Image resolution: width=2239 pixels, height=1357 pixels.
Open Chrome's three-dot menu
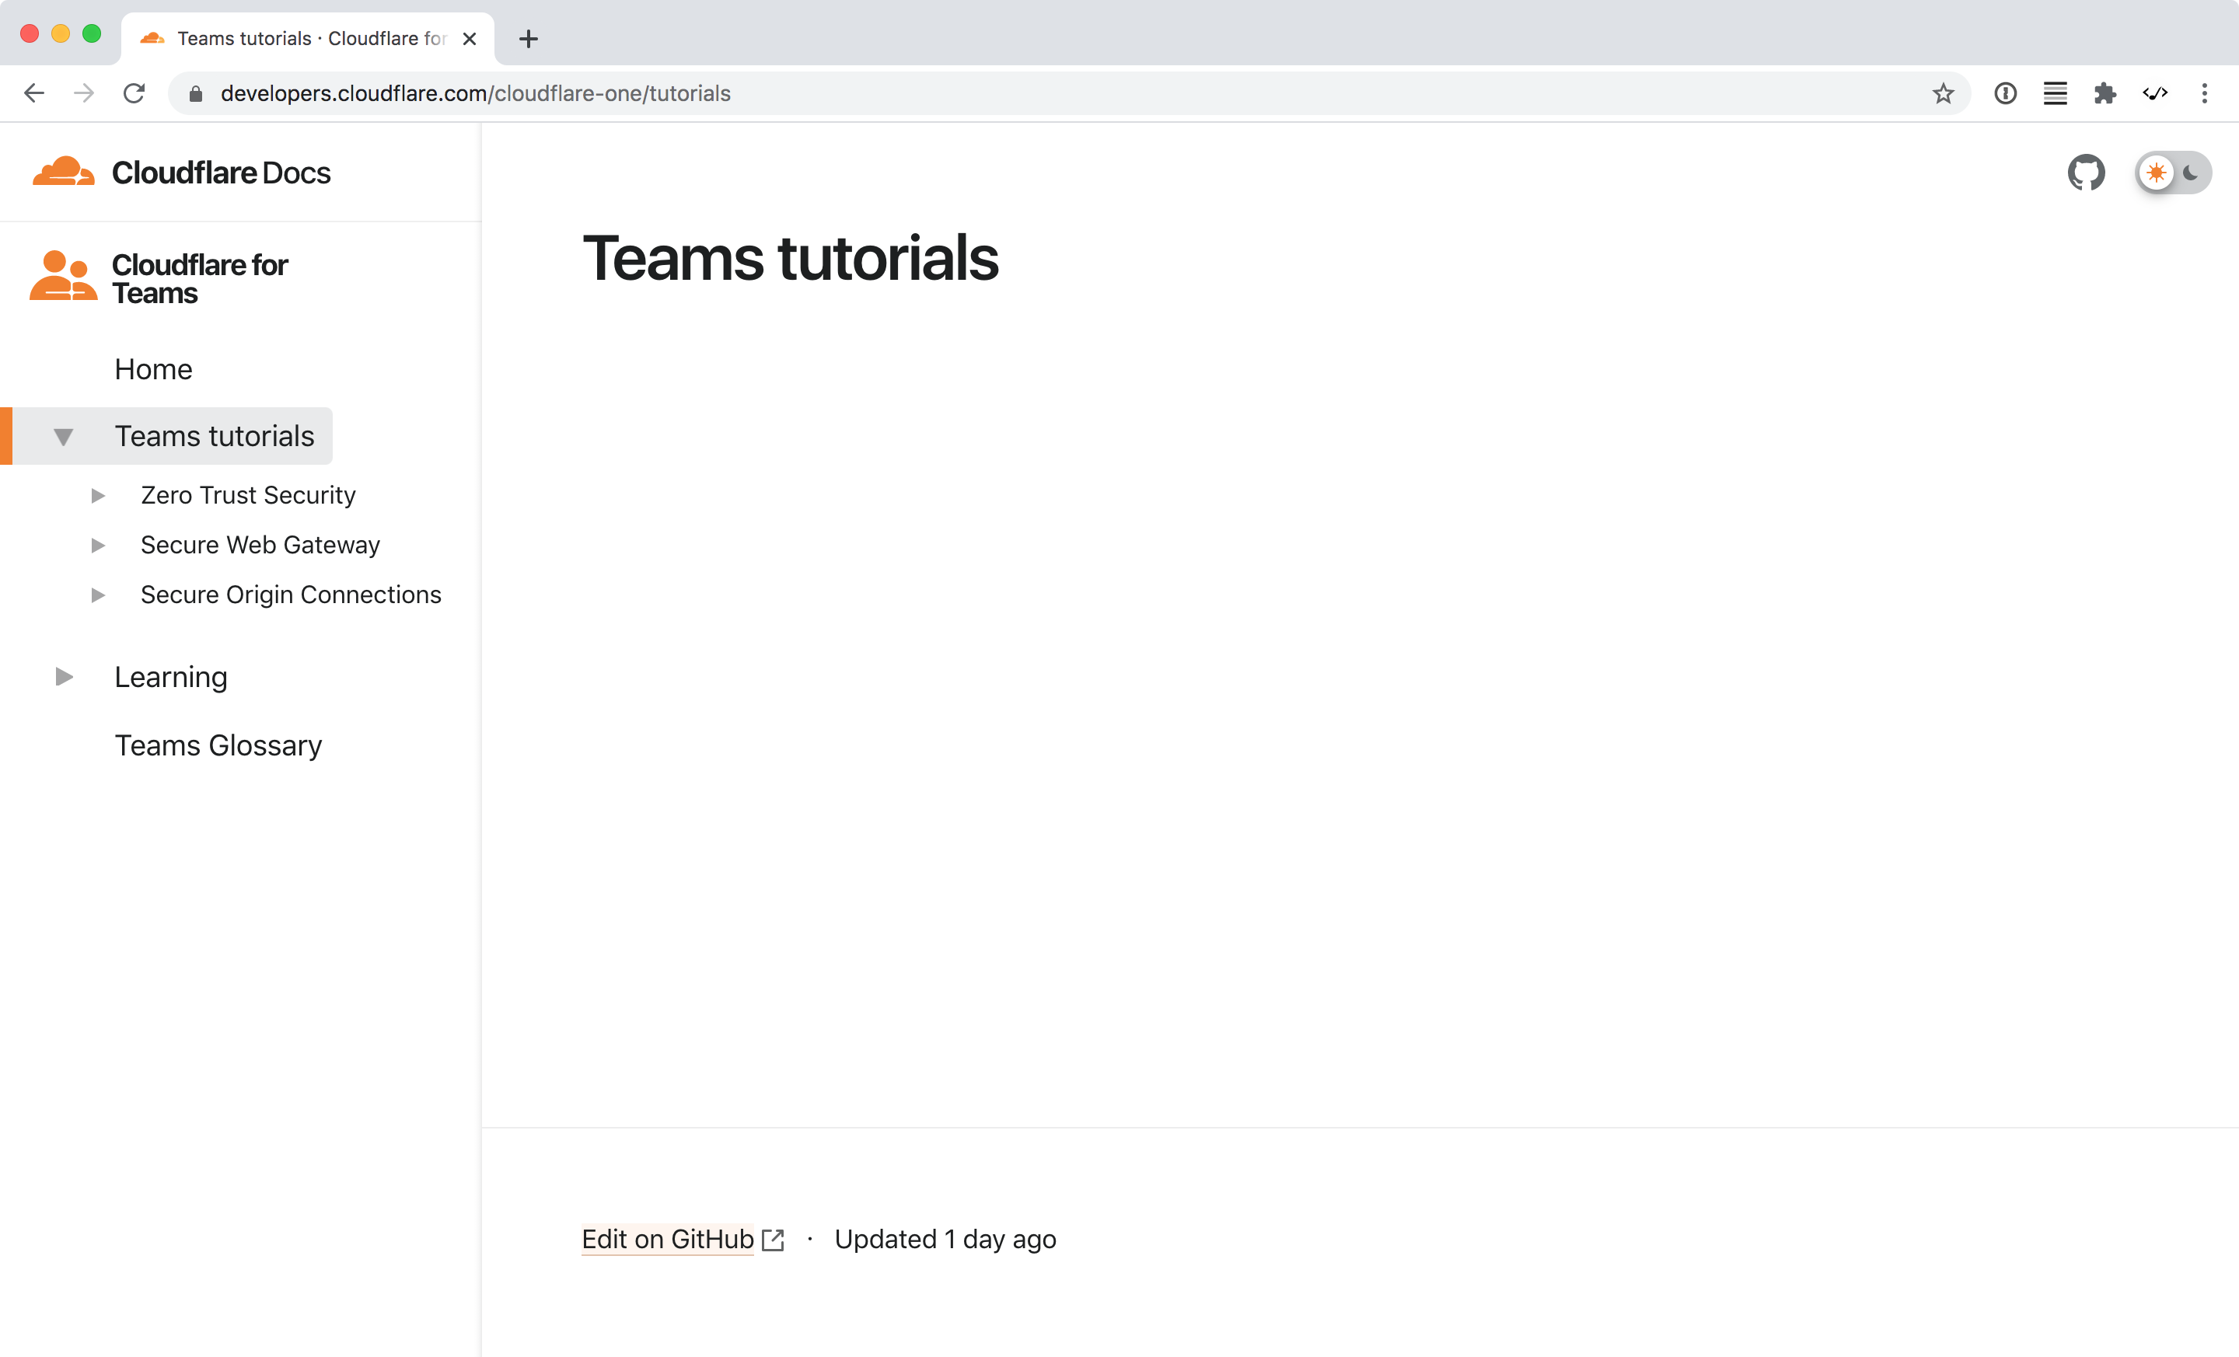[2206, 92]
